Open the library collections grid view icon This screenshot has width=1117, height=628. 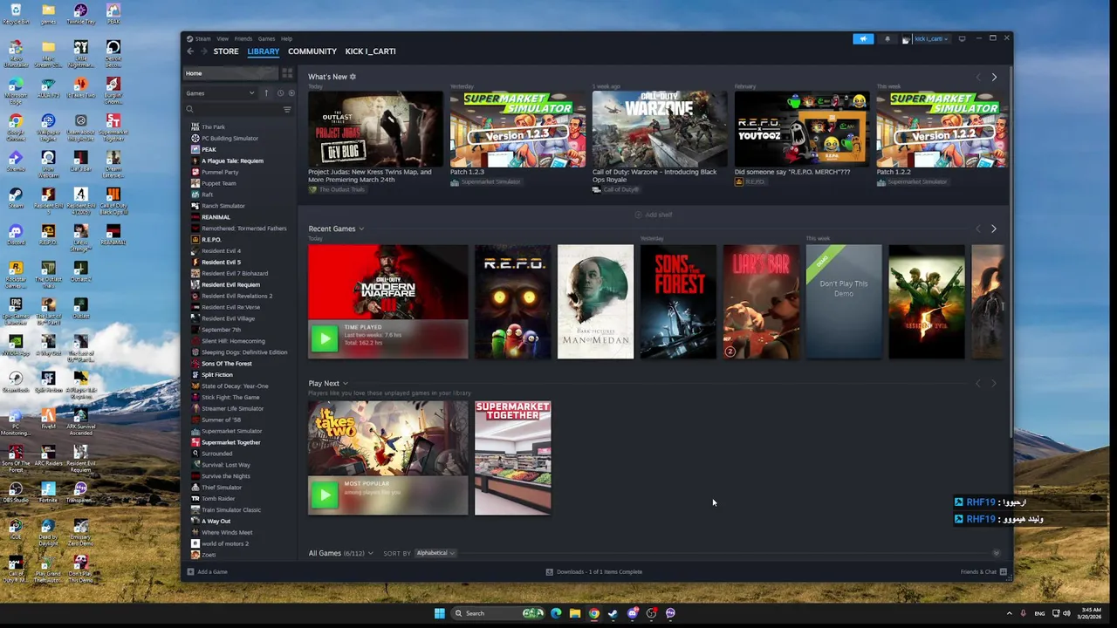[287, 73]
